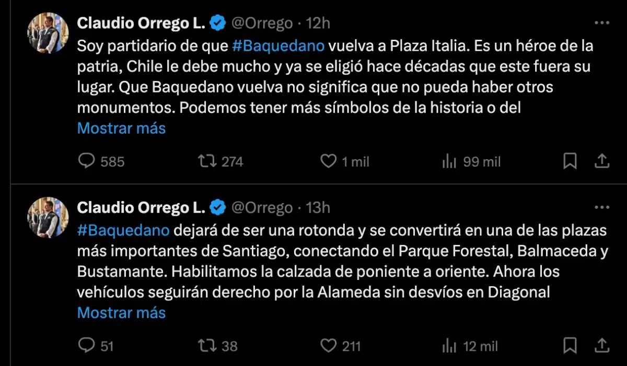Click the 13h timestamp of second tweet

pos(318,208)
